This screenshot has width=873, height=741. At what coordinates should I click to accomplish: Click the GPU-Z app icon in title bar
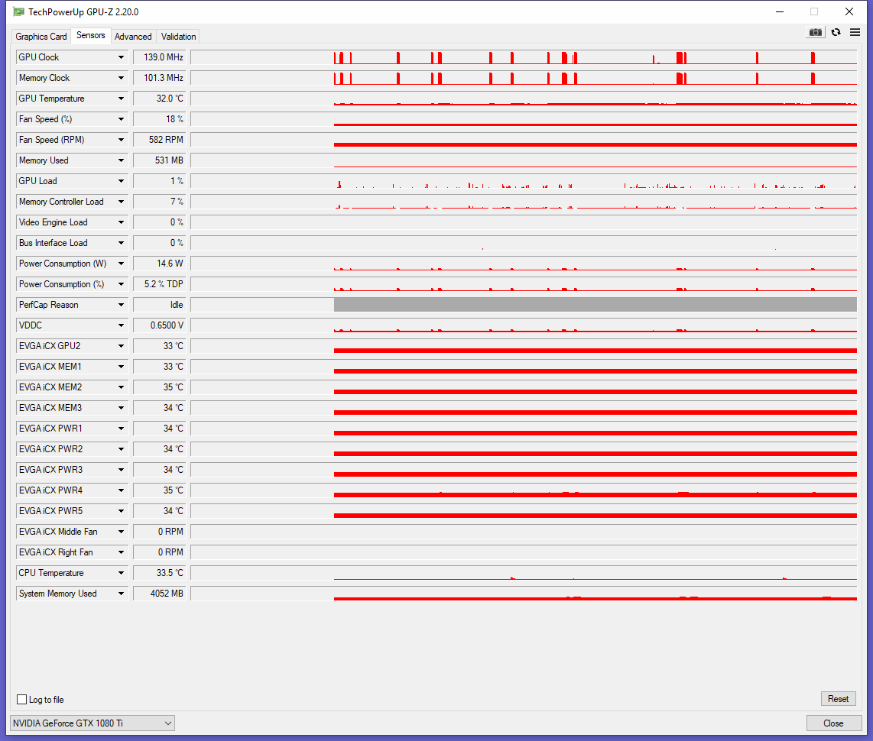(x=18, y=12)
